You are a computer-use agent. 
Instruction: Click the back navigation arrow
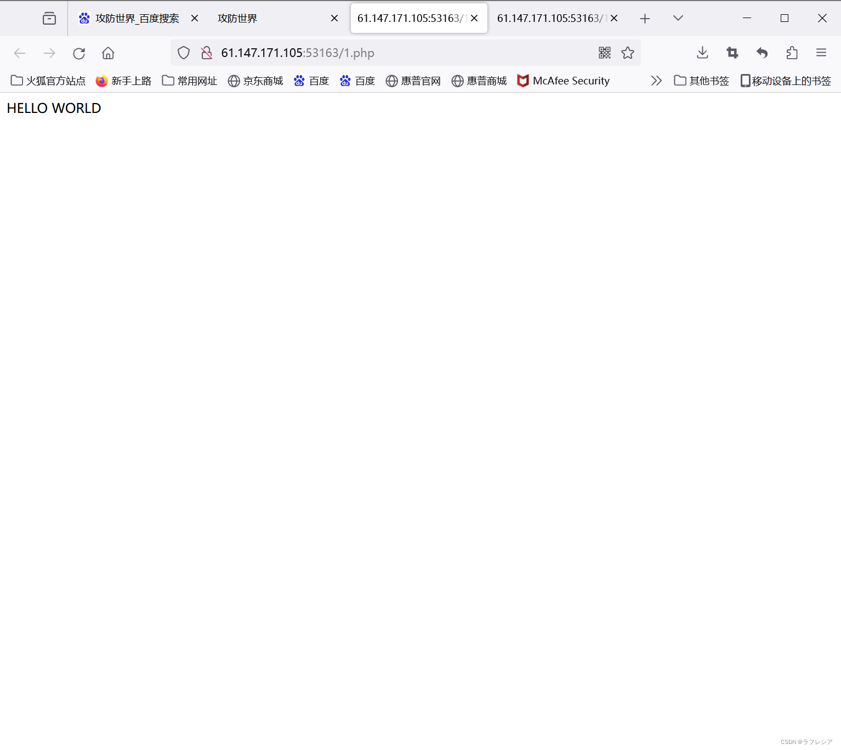point(20,53)
